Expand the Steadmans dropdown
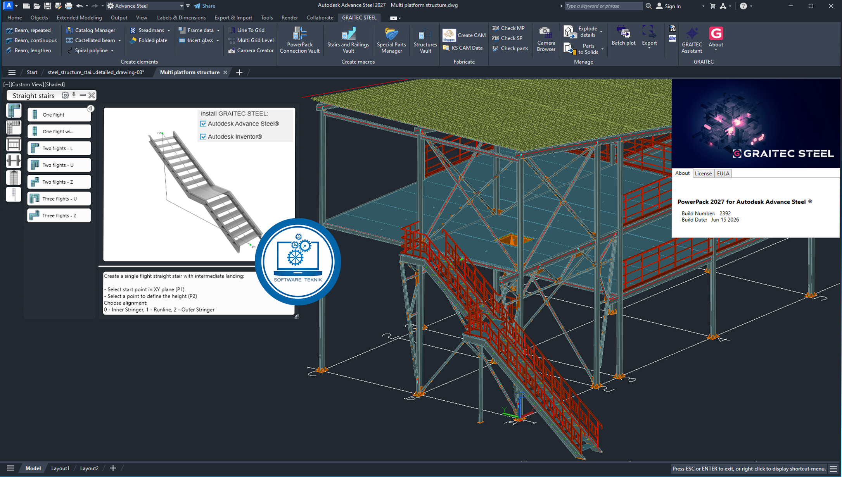Image resolution: width=842 pixels, height=477 pixels. pos(169,30)
